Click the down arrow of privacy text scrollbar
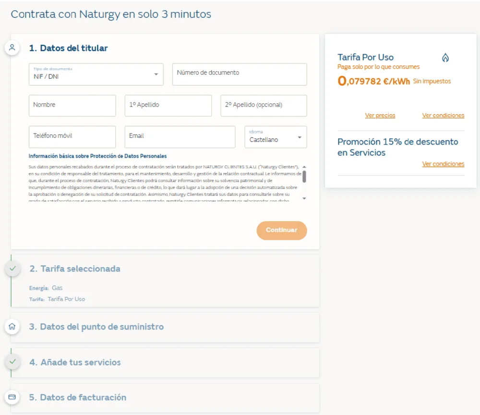 (x=304, y=198)
